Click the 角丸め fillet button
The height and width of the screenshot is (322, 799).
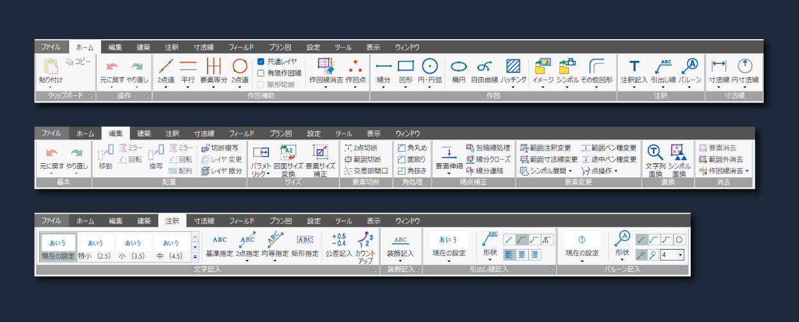pyautogui.click(x=412, y=148)
